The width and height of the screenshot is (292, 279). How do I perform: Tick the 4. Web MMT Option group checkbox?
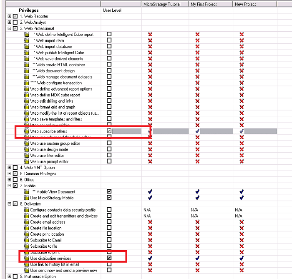[x=15, y=168]
